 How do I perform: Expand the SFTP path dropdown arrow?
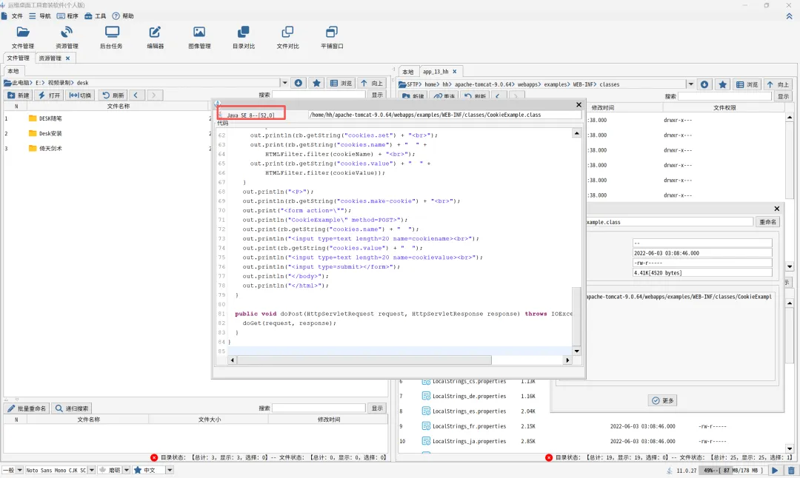(x=690, y=84)
